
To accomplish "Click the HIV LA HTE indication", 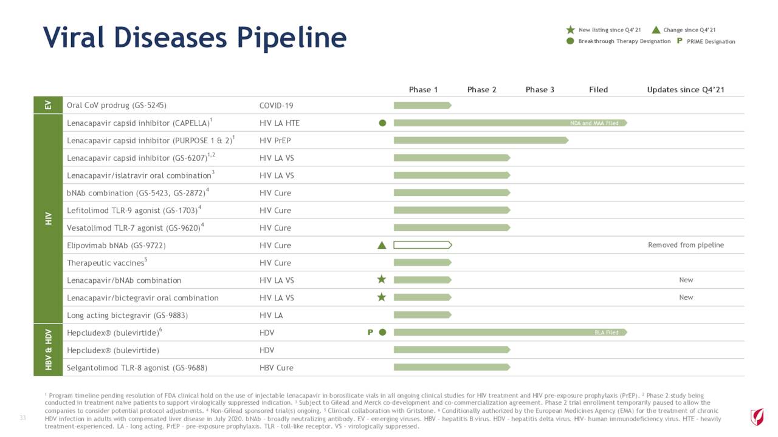I will (279, 123).
